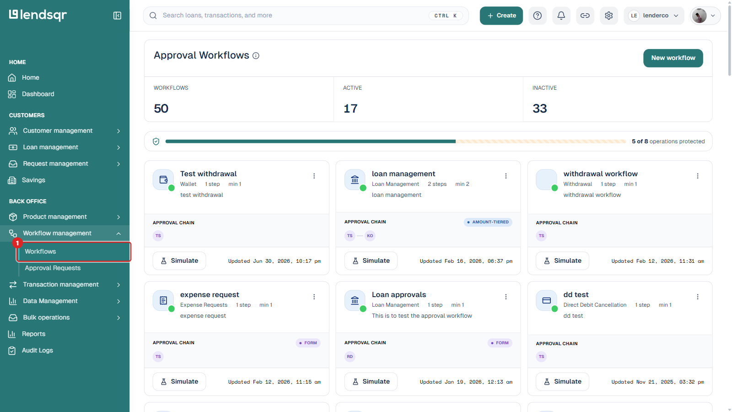Simulate the withdrawal workflow
Viewport: 732px width, 412px height.
pos(563,261)
